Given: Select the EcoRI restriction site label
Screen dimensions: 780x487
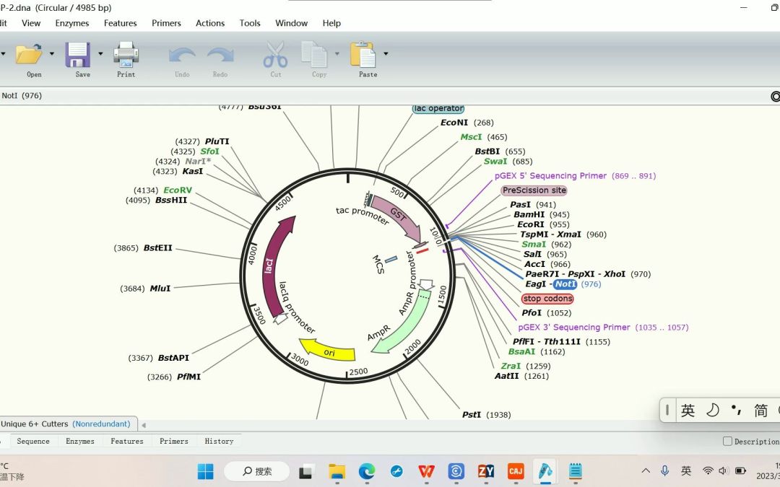Looking at the screenshot, I should (531, 224).
